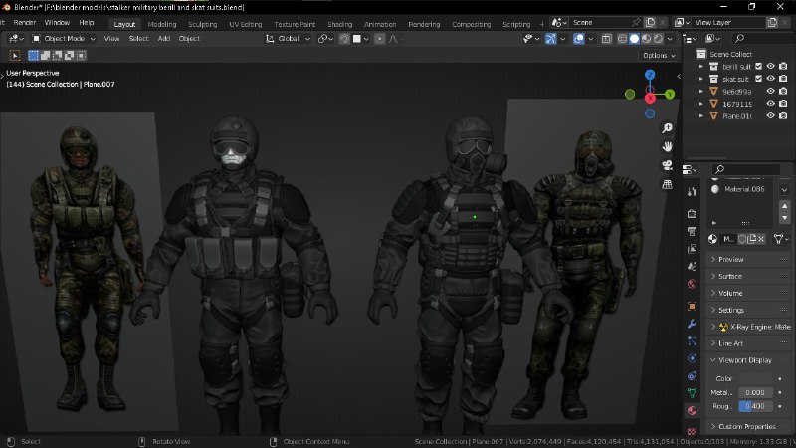The image size is (796, 448).
Task: Open the Help menu
Action: pos(87,23)
